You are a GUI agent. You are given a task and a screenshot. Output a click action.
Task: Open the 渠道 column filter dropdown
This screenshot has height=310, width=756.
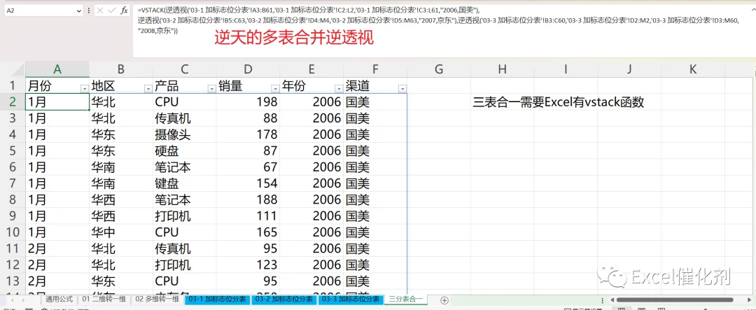[x=402, y=88]
